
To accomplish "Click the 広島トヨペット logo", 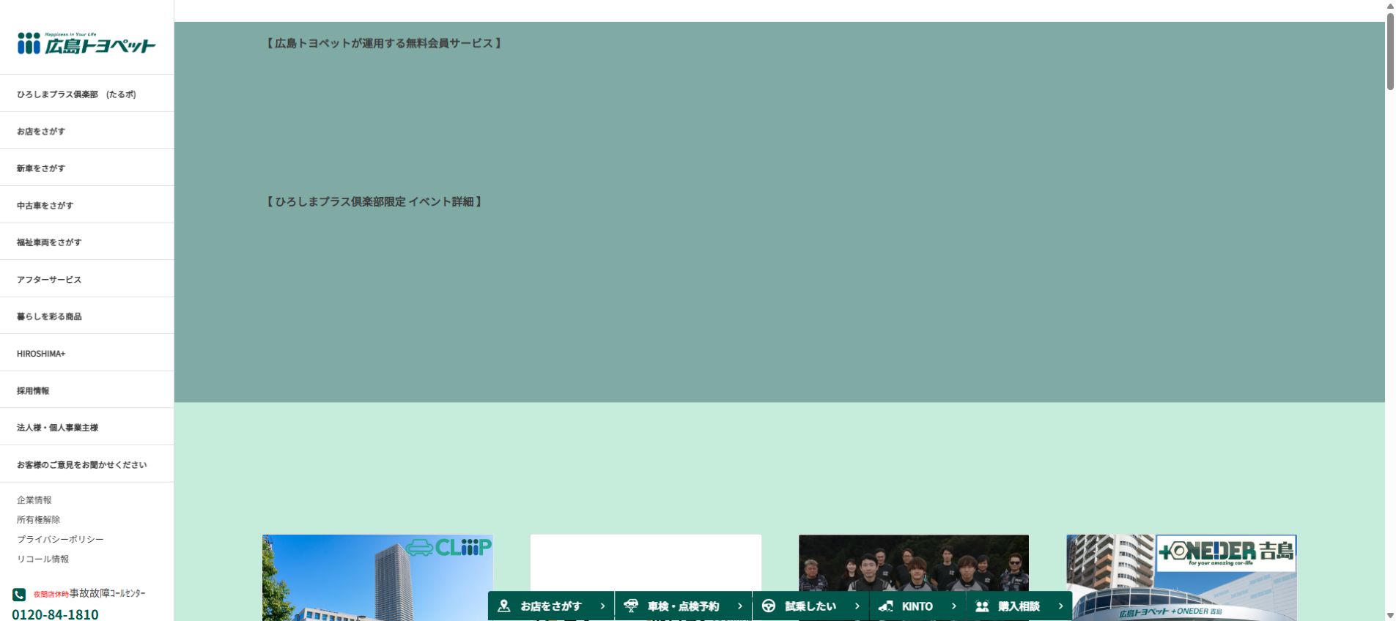I will 86,44.
